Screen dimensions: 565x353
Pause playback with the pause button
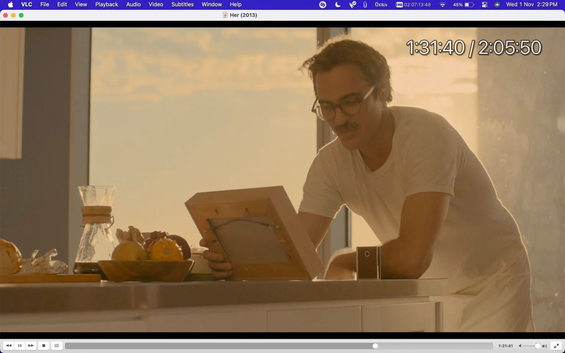point(20,346)
